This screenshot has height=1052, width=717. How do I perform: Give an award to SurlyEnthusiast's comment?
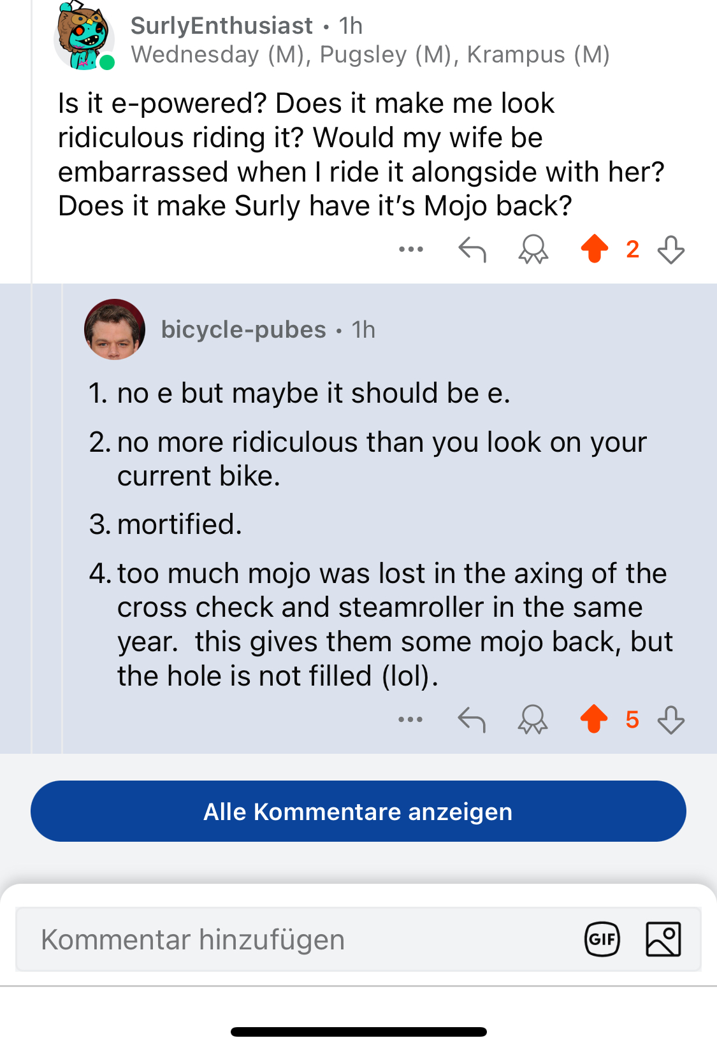(x=533, y=249)
